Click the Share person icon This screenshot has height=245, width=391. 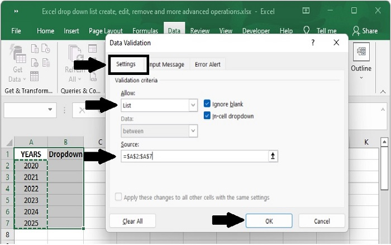[x=356, y=31]
